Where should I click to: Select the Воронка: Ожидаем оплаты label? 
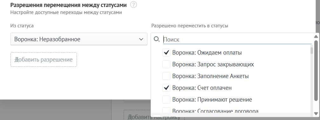[207, 53]
